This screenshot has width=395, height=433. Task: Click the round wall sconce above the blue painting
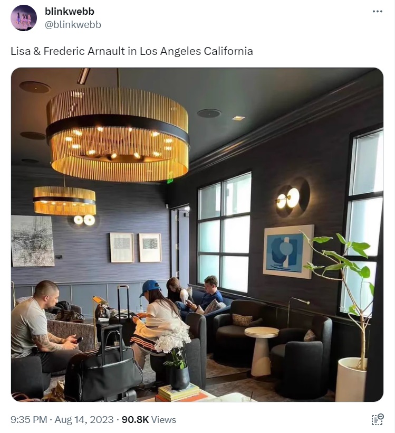(292, 197)
